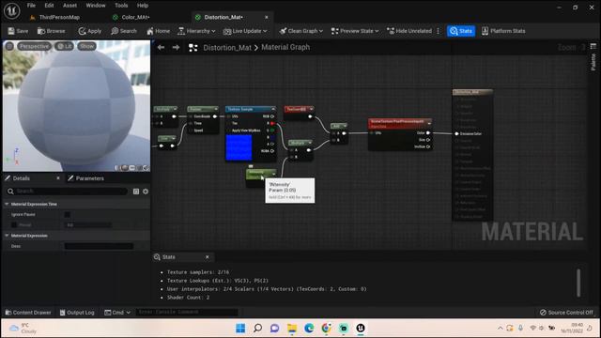Viewport: 601px width, 338px height.
Task: Open Windows Start menu
Action: pos(240,328)
